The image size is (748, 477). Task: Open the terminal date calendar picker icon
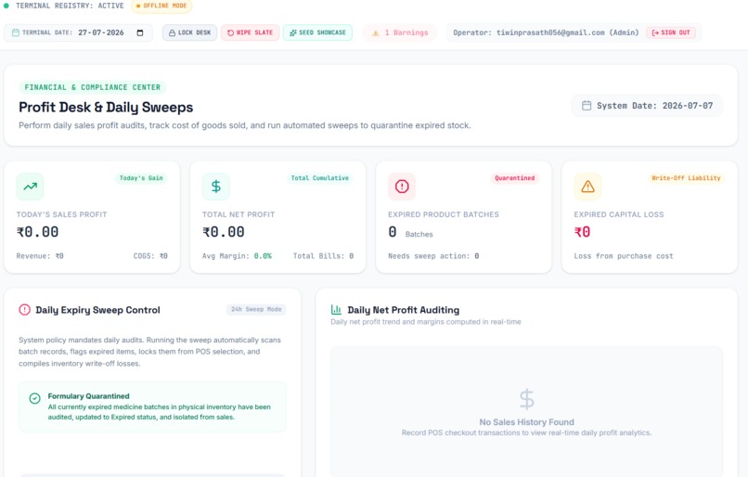(x=140, y=32)
